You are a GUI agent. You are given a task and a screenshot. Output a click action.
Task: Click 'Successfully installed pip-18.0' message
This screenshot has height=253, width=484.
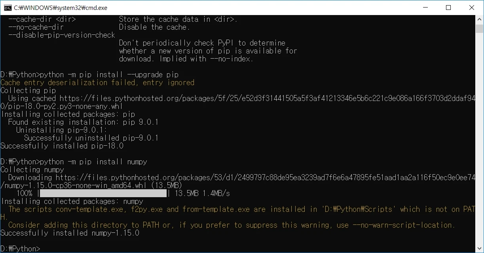click(62, 146)
